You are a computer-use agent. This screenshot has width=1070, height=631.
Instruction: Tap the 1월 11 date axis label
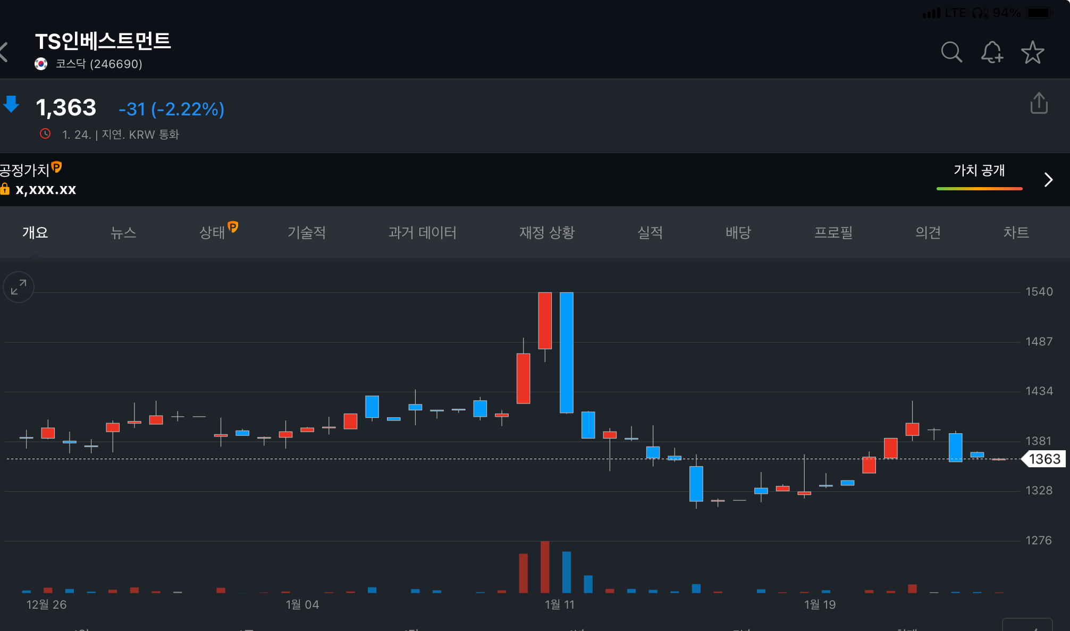(559, 604)
